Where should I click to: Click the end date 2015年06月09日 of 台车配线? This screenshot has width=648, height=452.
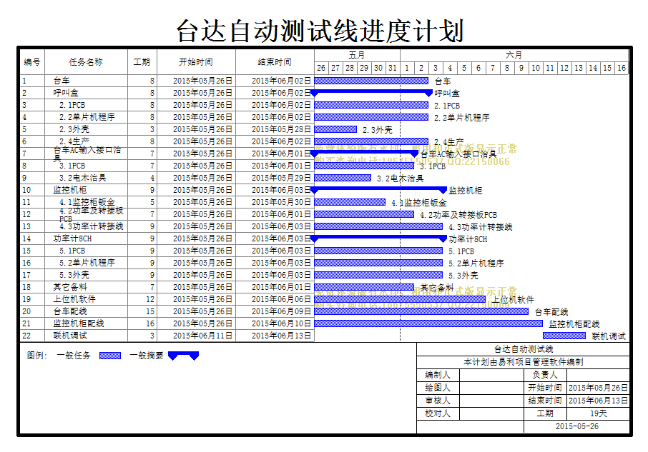[x=281, y=311]
